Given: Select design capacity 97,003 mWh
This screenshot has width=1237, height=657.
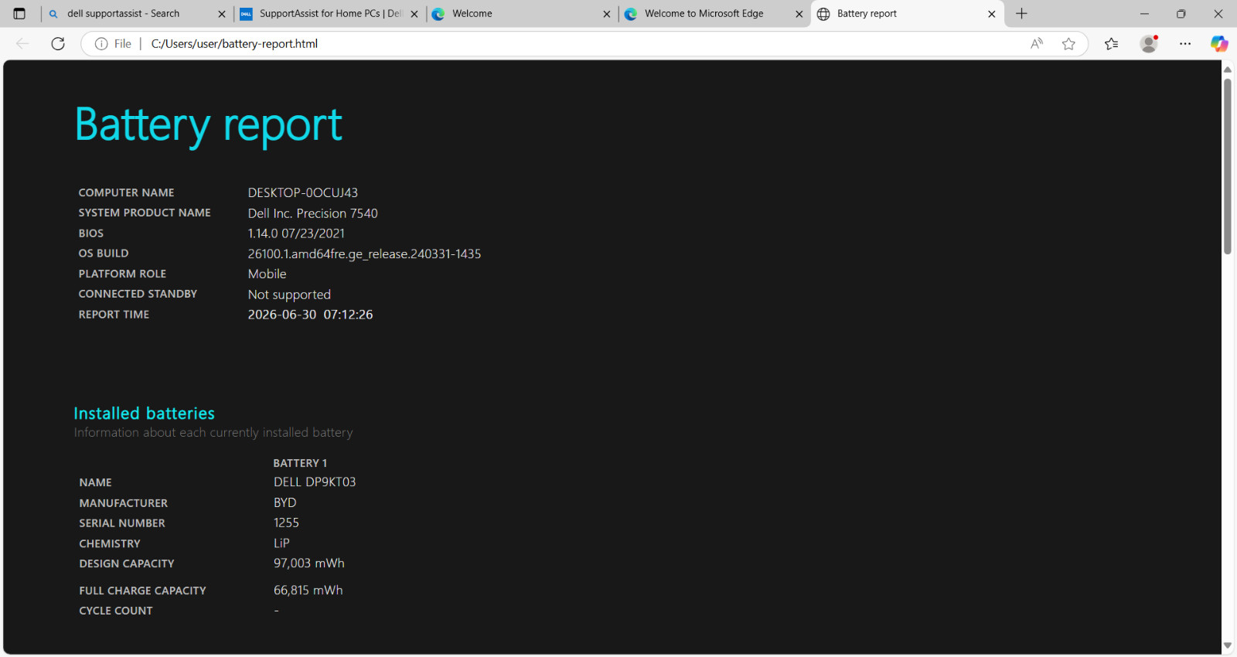Looking at the screenshot, I should click(309, 563).
